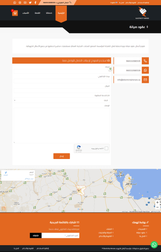Open the Facebook icon in top bar

[35, 2]
